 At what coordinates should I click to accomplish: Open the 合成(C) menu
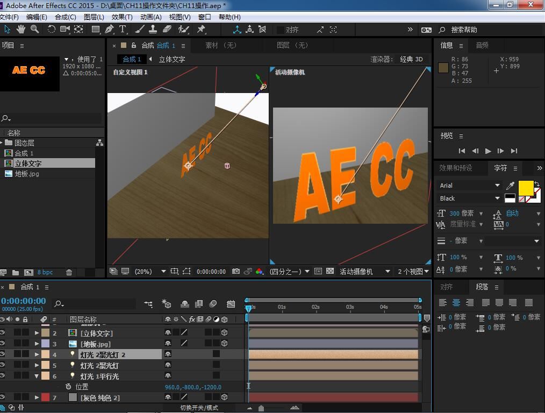(66, 17)
